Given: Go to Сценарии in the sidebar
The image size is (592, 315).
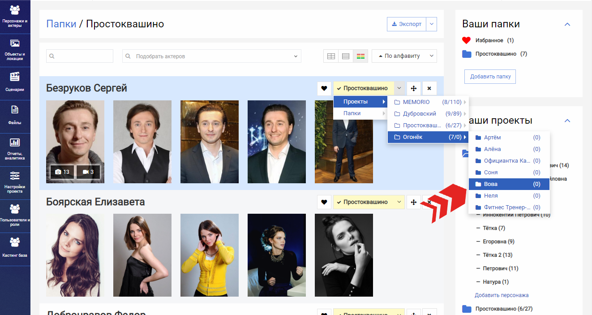Looking at the screenshot, I should [x=15, y=83].
